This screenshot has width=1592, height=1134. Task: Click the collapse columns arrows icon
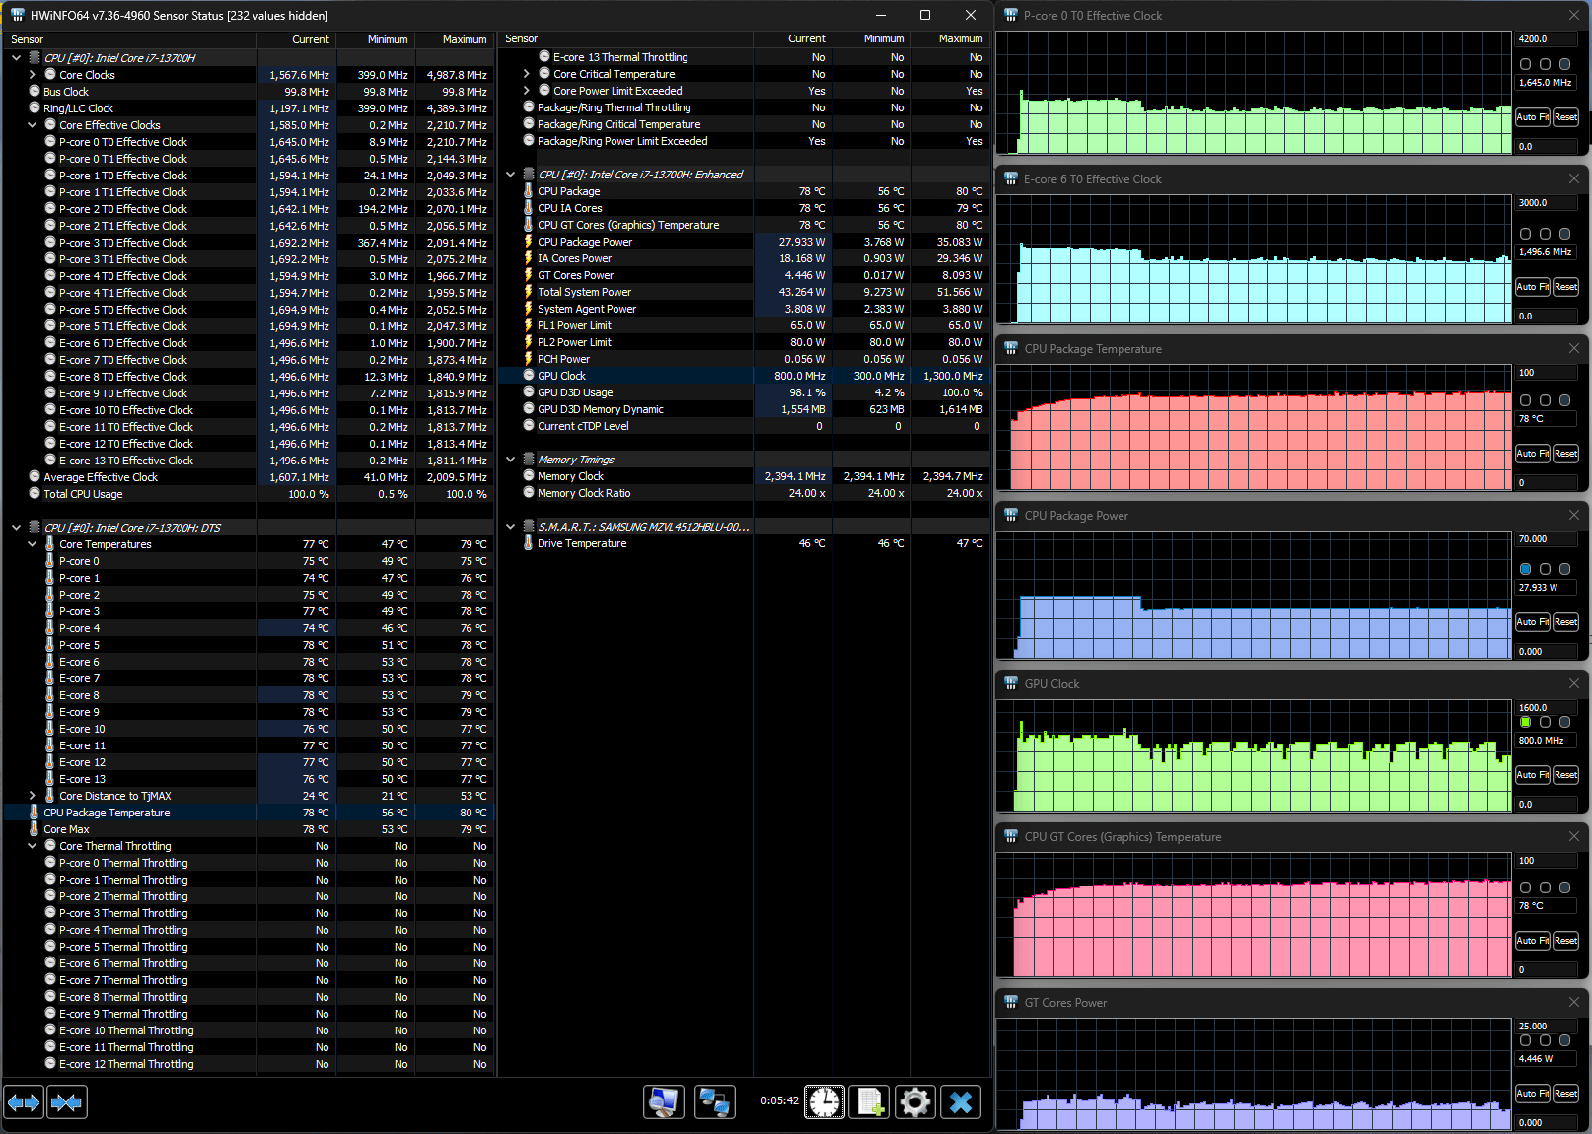click(67, 1101)
